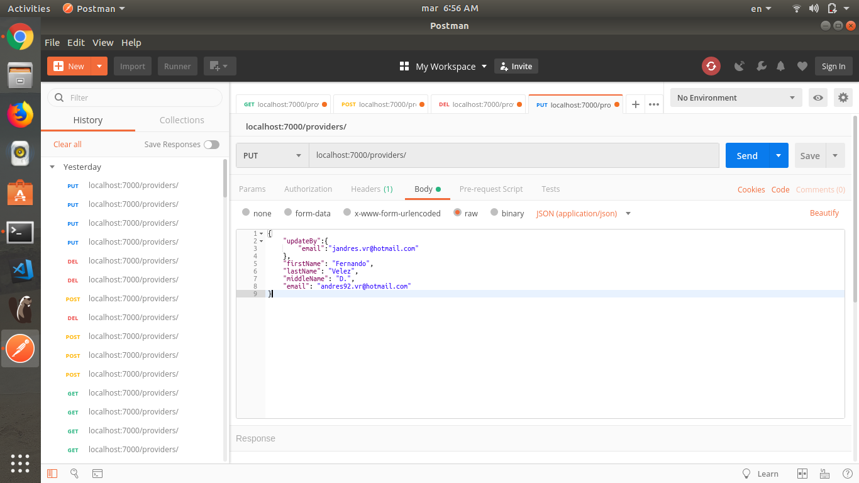Switch to the two-pane layout icon
This screenshot has width=859, height=483.
802,474
